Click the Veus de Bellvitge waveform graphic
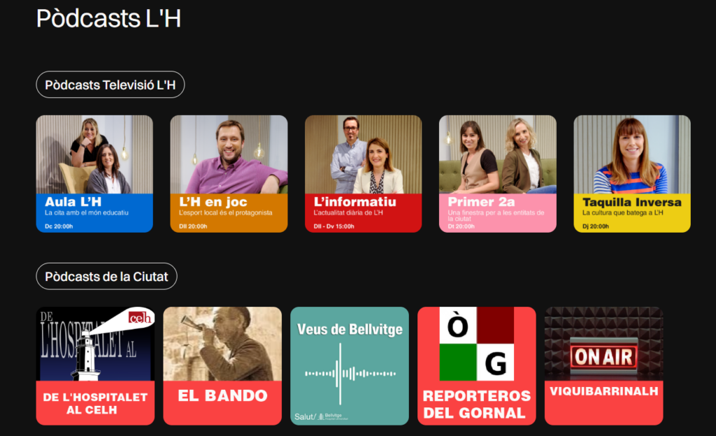Viewport: 716px width, 436px height. [350, 374]
